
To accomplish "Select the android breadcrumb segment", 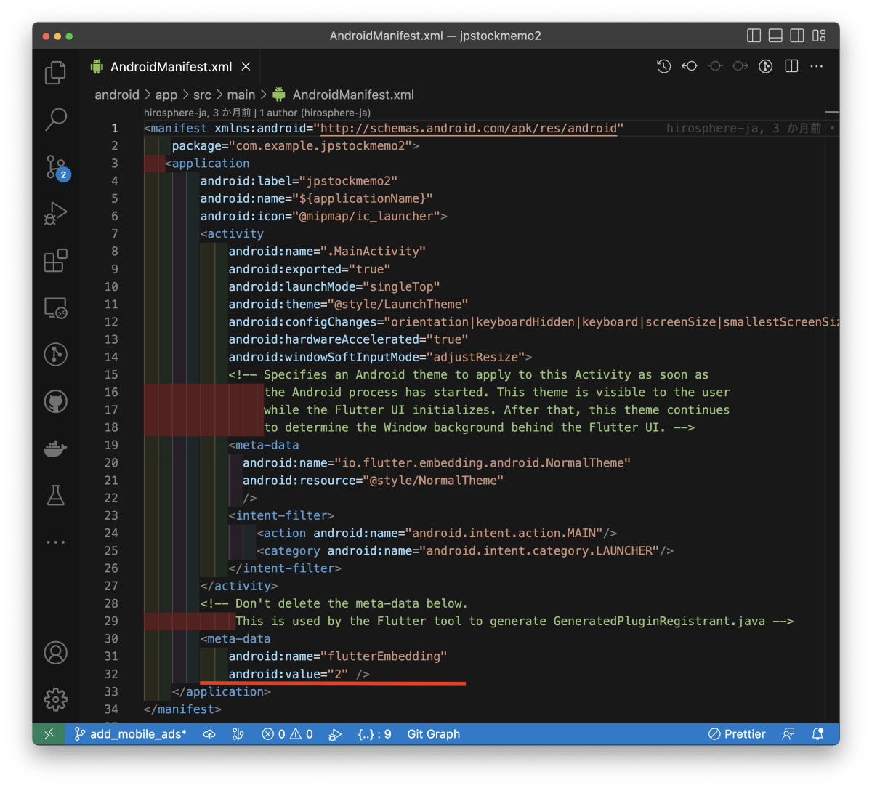I will click(x=117, y=95).
